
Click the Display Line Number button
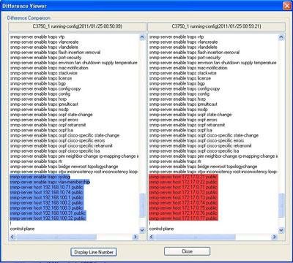coord(94,252)
